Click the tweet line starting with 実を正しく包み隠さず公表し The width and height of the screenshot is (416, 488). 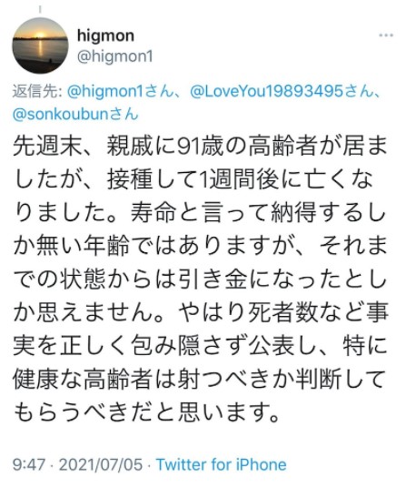point(200,346)
